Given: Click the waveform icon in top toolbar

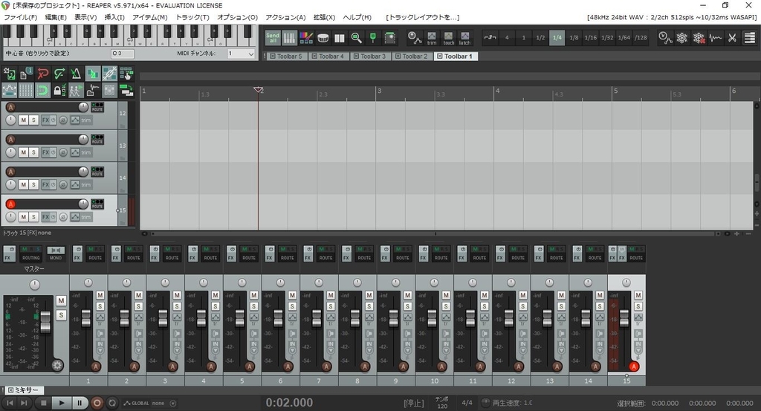Looking at the screenshot, I should 716,37.
